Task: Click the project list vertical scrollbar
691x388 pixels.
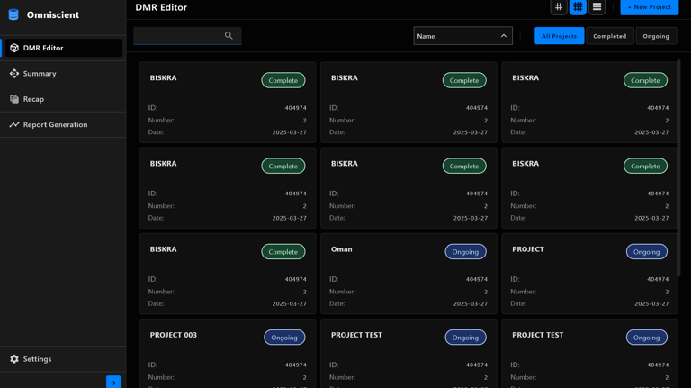Action: coord(678,135)
